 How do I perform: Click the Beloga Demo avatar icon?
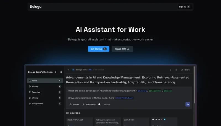pos(73,70)
